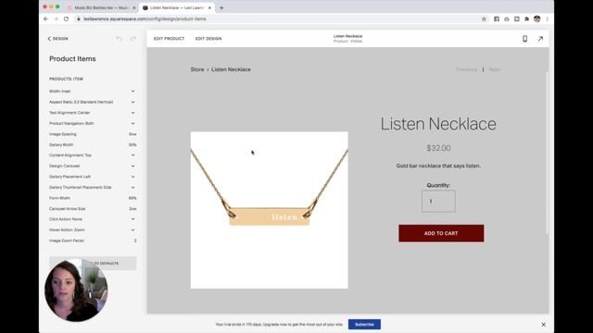The height and width of the screenshot is (333, 593).
Task: Open the Hover Action dropdown
Action: pyautogui.click(x=93, y=229)
